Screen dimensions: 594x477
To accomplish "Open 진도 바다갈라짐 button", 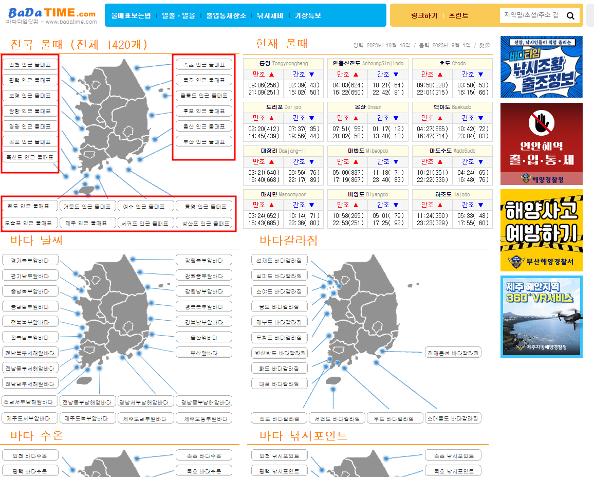I will click(x=279, y=418).
